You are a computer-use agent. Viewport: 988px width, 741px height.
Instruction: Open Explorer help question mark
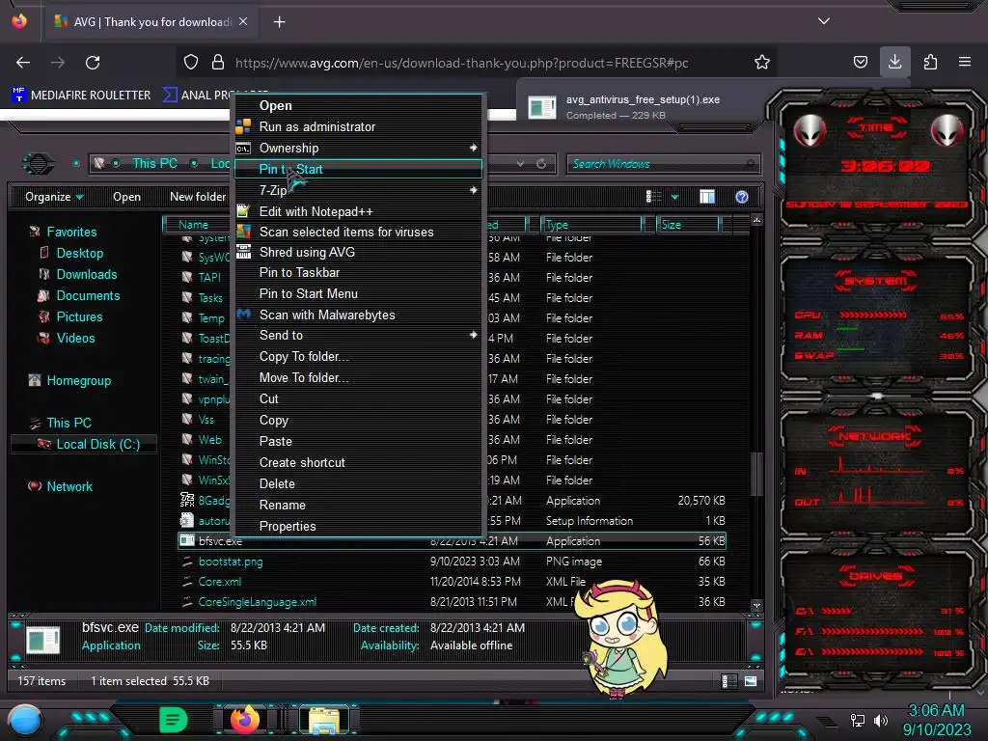tap(742, 197)
